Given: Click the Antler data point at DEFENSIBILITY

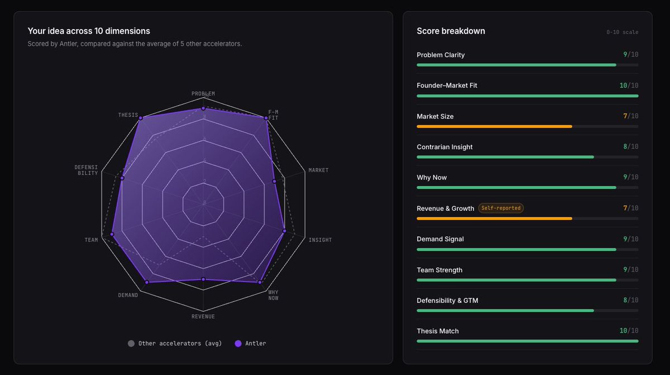Looking at the screenshot, I should pyautogui.click(x=122, y=178).
